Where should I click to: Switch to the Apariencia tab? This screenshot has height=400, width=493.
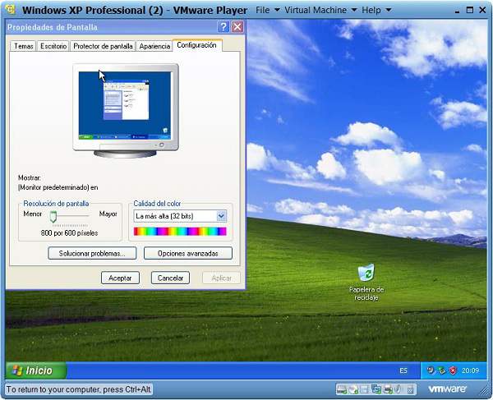(x=154, y=46)
